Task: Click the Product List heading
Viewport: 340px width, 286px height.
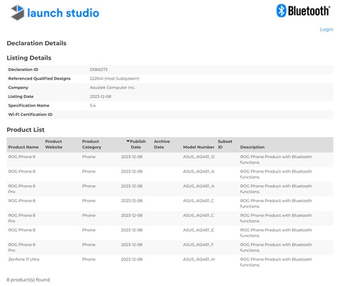Action: click(25, 130)
